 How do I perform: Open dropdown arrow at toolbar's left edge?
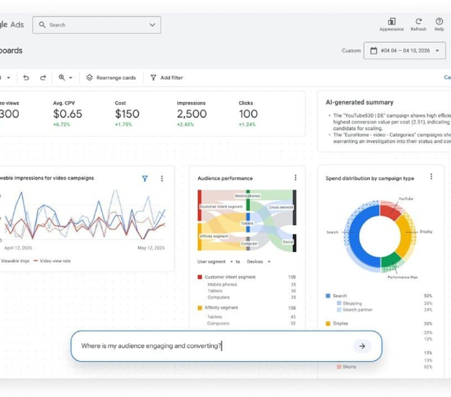9,78
